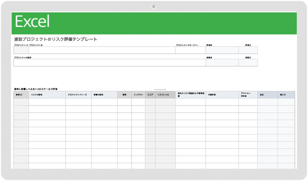
Task: Click first row cell under 参照 ID
Action: pyautogui.click(x=21, y=102)
